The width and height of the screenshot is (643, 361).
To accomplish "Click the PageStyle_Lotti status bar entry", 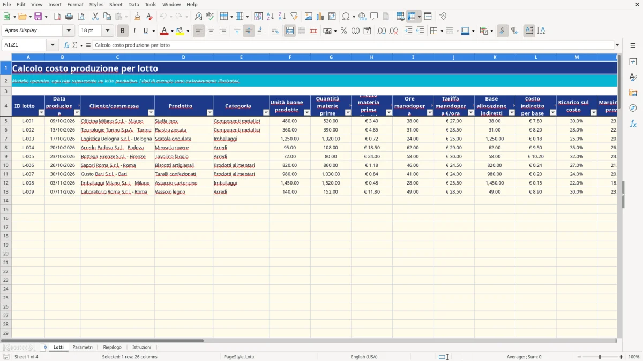I will click(x=239, y=357).
